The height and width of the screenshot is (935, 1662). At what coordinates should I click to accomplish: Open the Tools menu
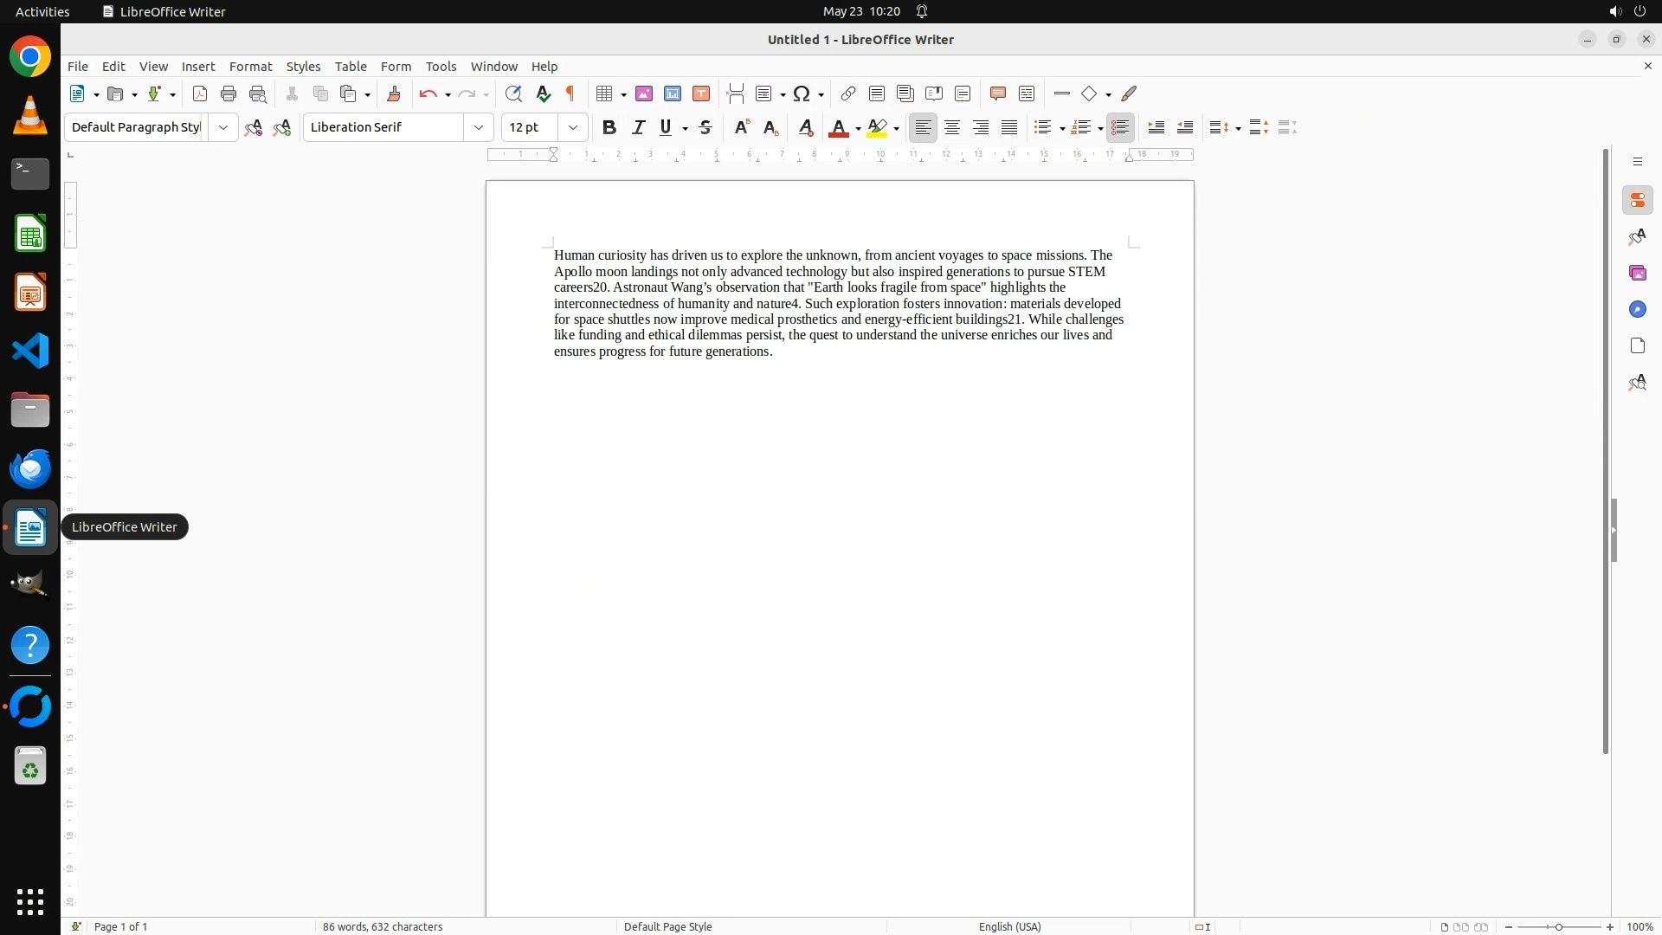click(x=441, y=67)
